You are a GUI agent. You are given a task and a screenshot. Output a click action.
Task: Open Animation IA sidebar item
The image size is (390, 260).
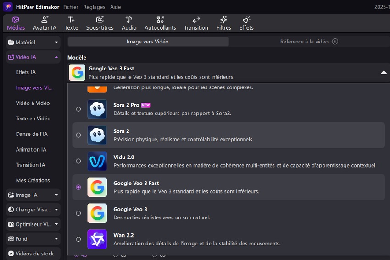pyautogui.click(x=31, y=149)
